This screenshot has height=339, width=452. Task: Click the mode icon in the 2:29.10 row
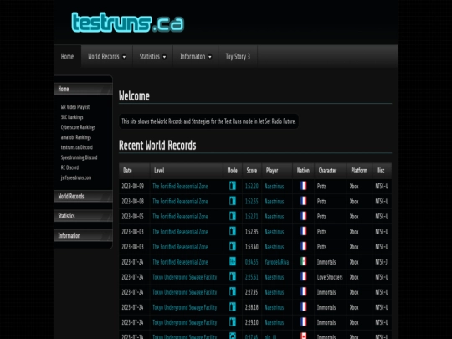click(x=233, y=322)
